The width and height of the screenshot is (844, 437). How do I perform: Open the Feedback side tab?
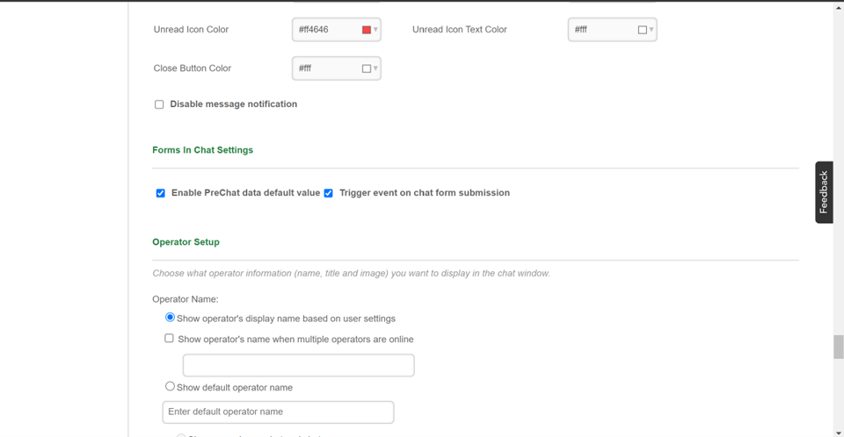point(824,192)
